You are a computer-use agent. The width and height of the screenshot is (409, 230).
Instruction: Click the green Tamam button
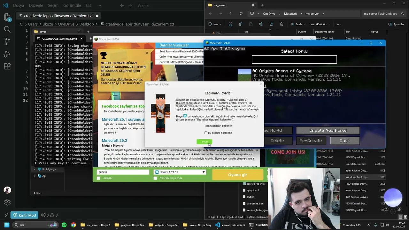204,142
